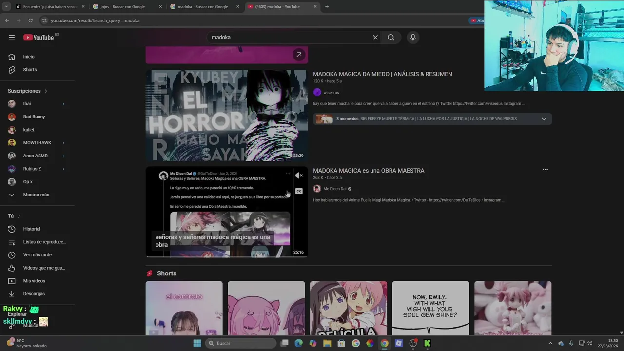Go back in browser
The width and height of the screenshot is (624, 351).
pos(7,20)
